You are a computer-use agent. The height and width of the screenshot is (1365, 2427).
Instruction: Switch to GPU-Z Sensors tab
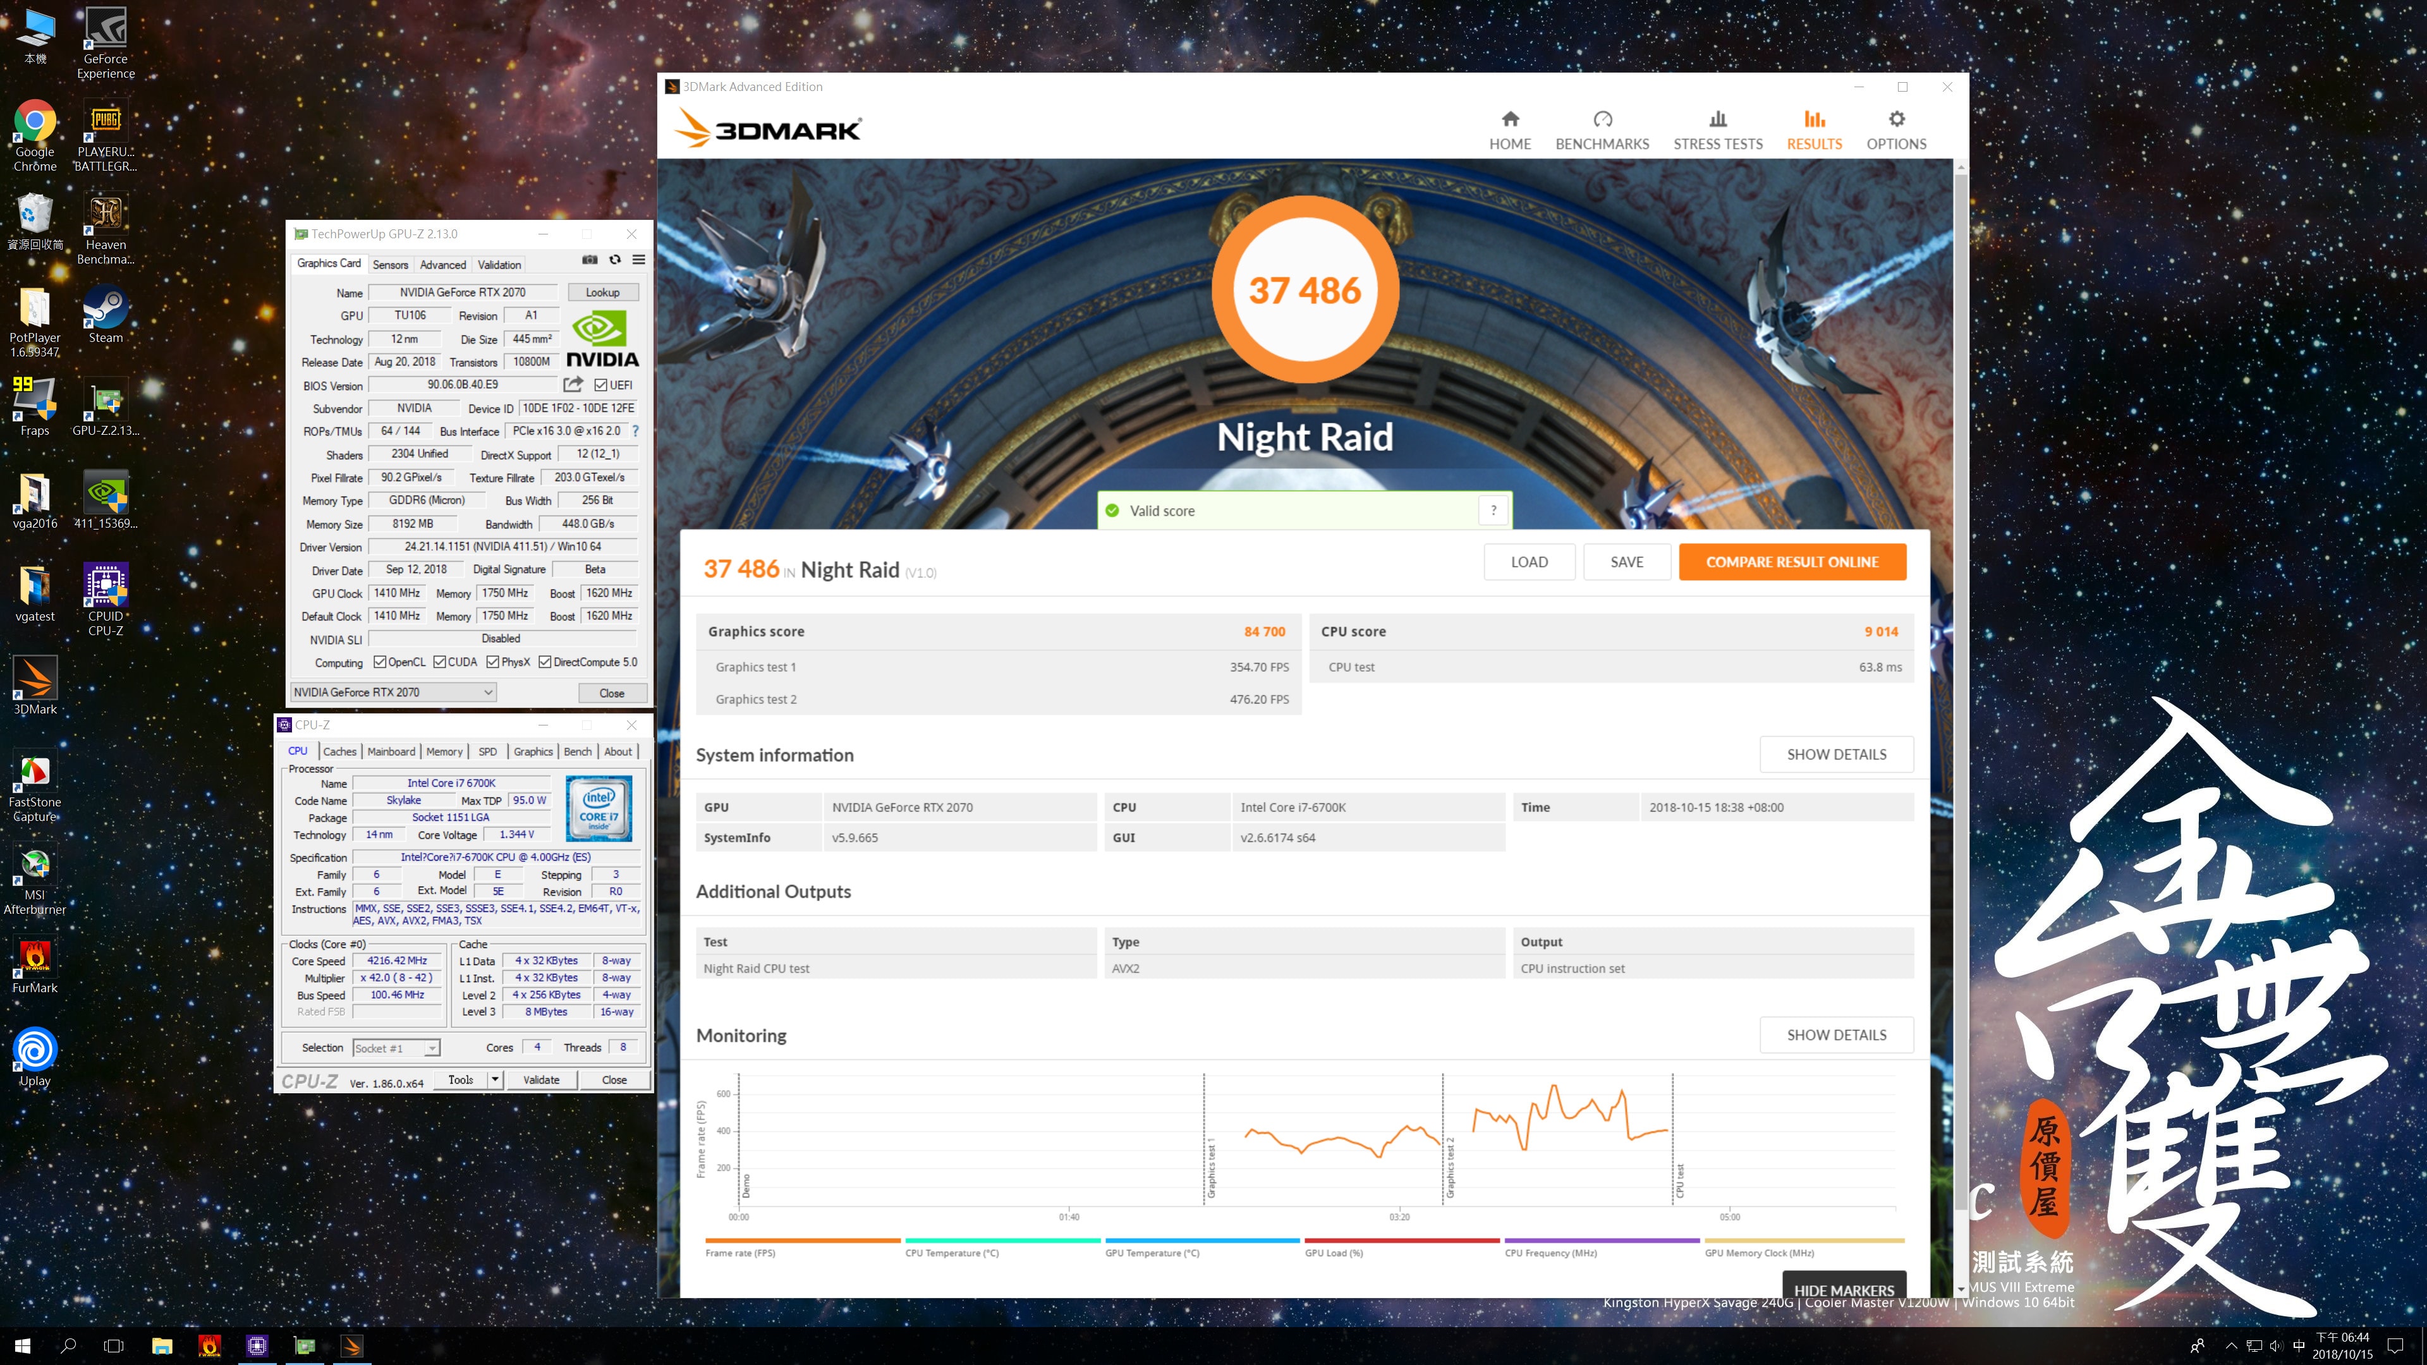[x=390, y=265]
